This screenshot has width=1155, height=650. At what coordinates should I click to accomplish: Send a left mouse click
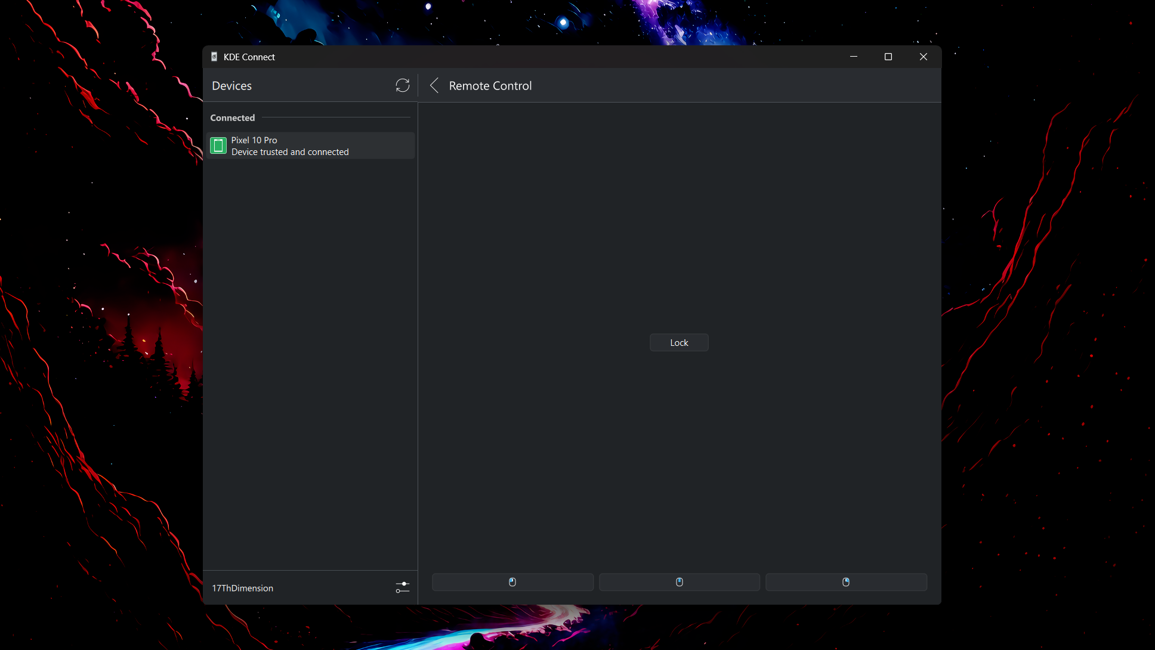tap(512, 582)
